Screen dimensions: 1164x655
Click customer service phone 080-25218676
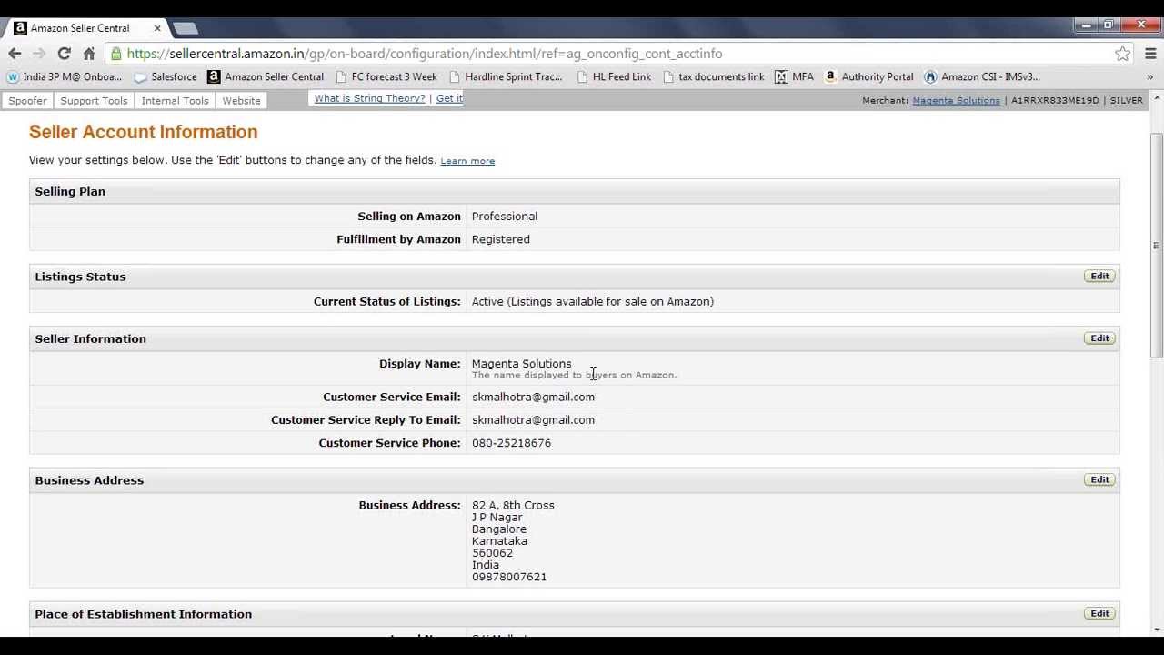tap(511, 443)
